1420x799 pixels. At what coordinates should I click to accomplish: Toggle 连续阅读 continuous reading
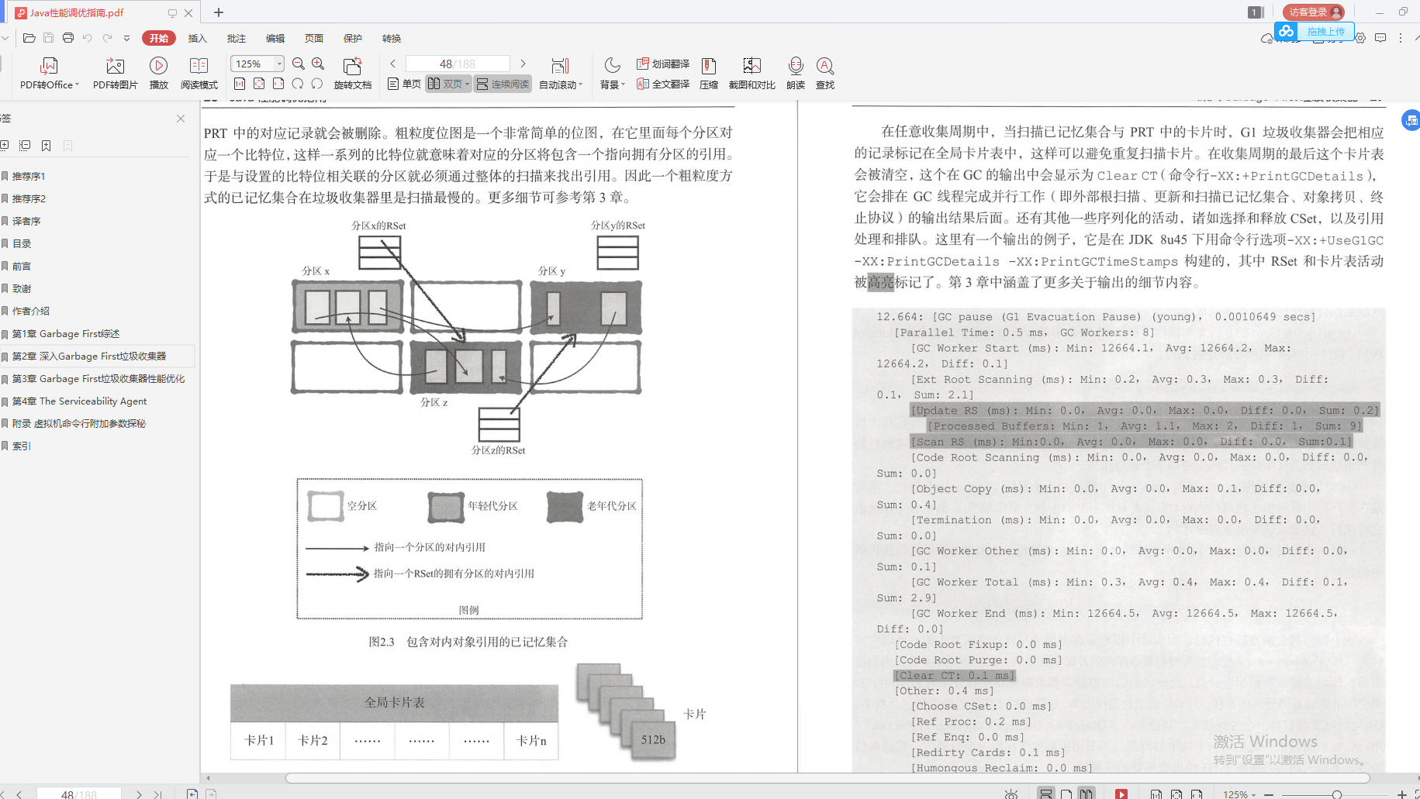click(x=503, y=84)
